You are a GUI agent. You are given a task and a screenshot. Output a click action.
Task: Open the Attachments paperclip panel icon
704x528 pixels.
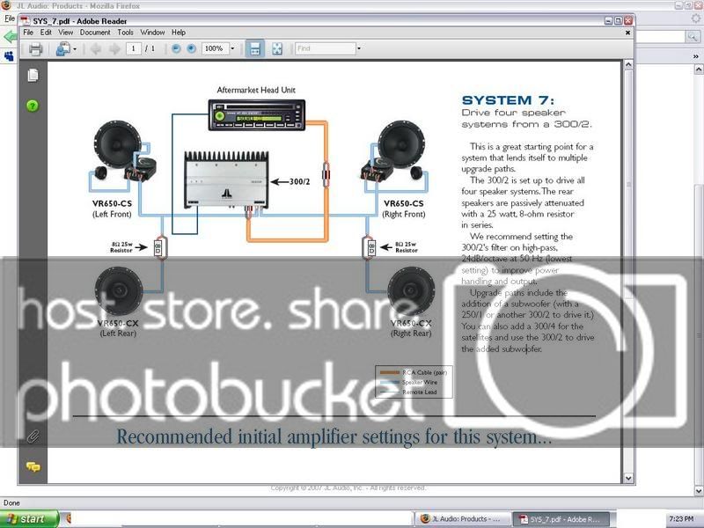33,436
